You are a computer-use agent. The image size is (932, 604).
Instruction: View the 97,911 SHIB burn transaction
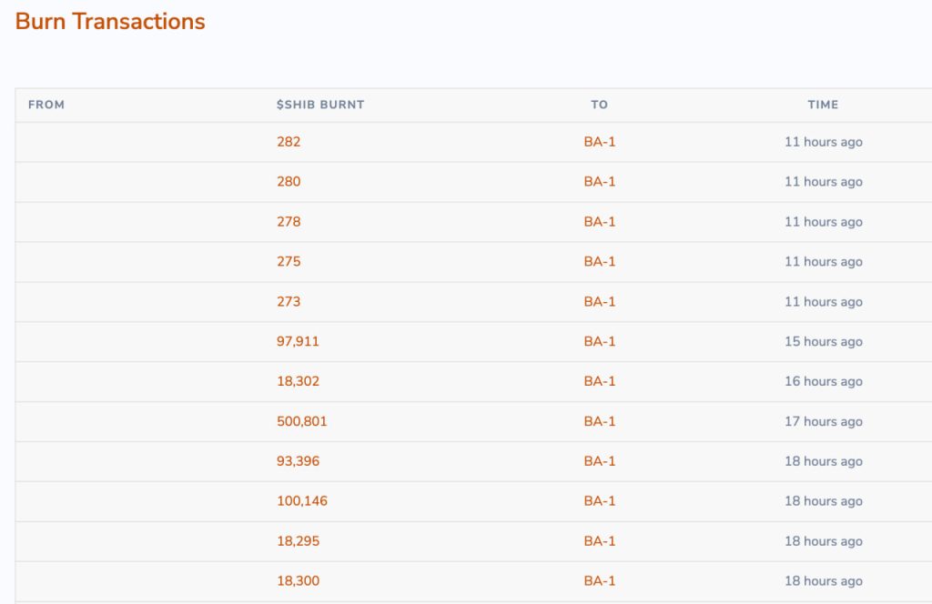[x=298, y=342]
